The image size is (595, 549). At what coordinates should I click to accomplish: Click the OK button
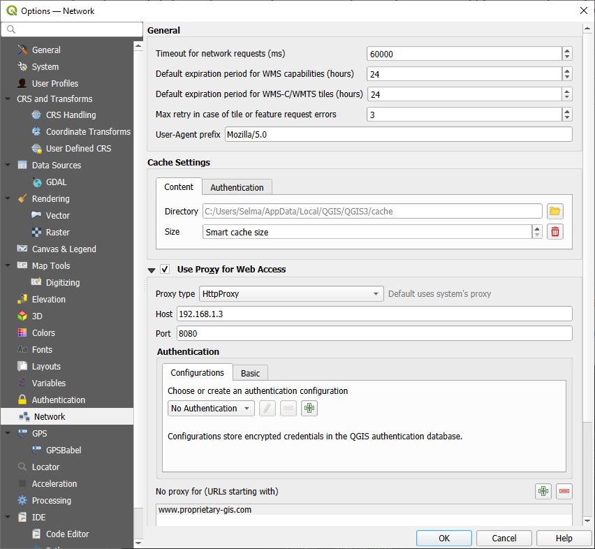(x=443, y=539)
